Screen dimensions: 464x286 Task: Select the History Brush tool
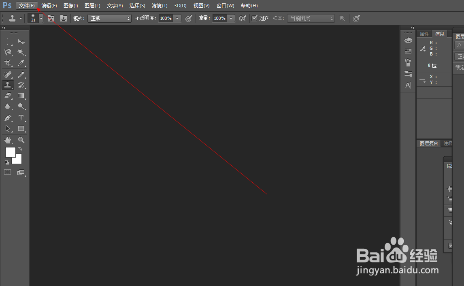(21, 85)
